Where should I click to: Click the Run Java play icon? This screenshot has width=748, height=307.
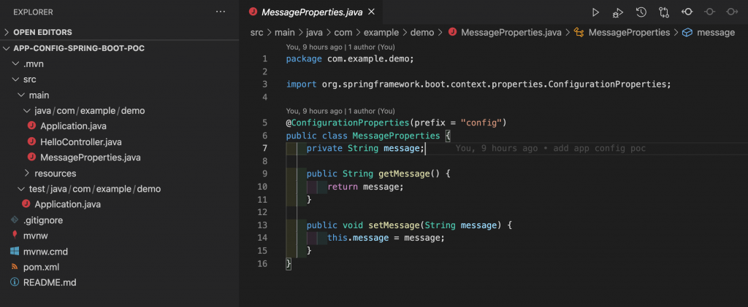(x=596, y=12)
